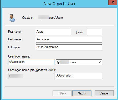
Task: Click the New Object - User title bar
Action: 59,4
